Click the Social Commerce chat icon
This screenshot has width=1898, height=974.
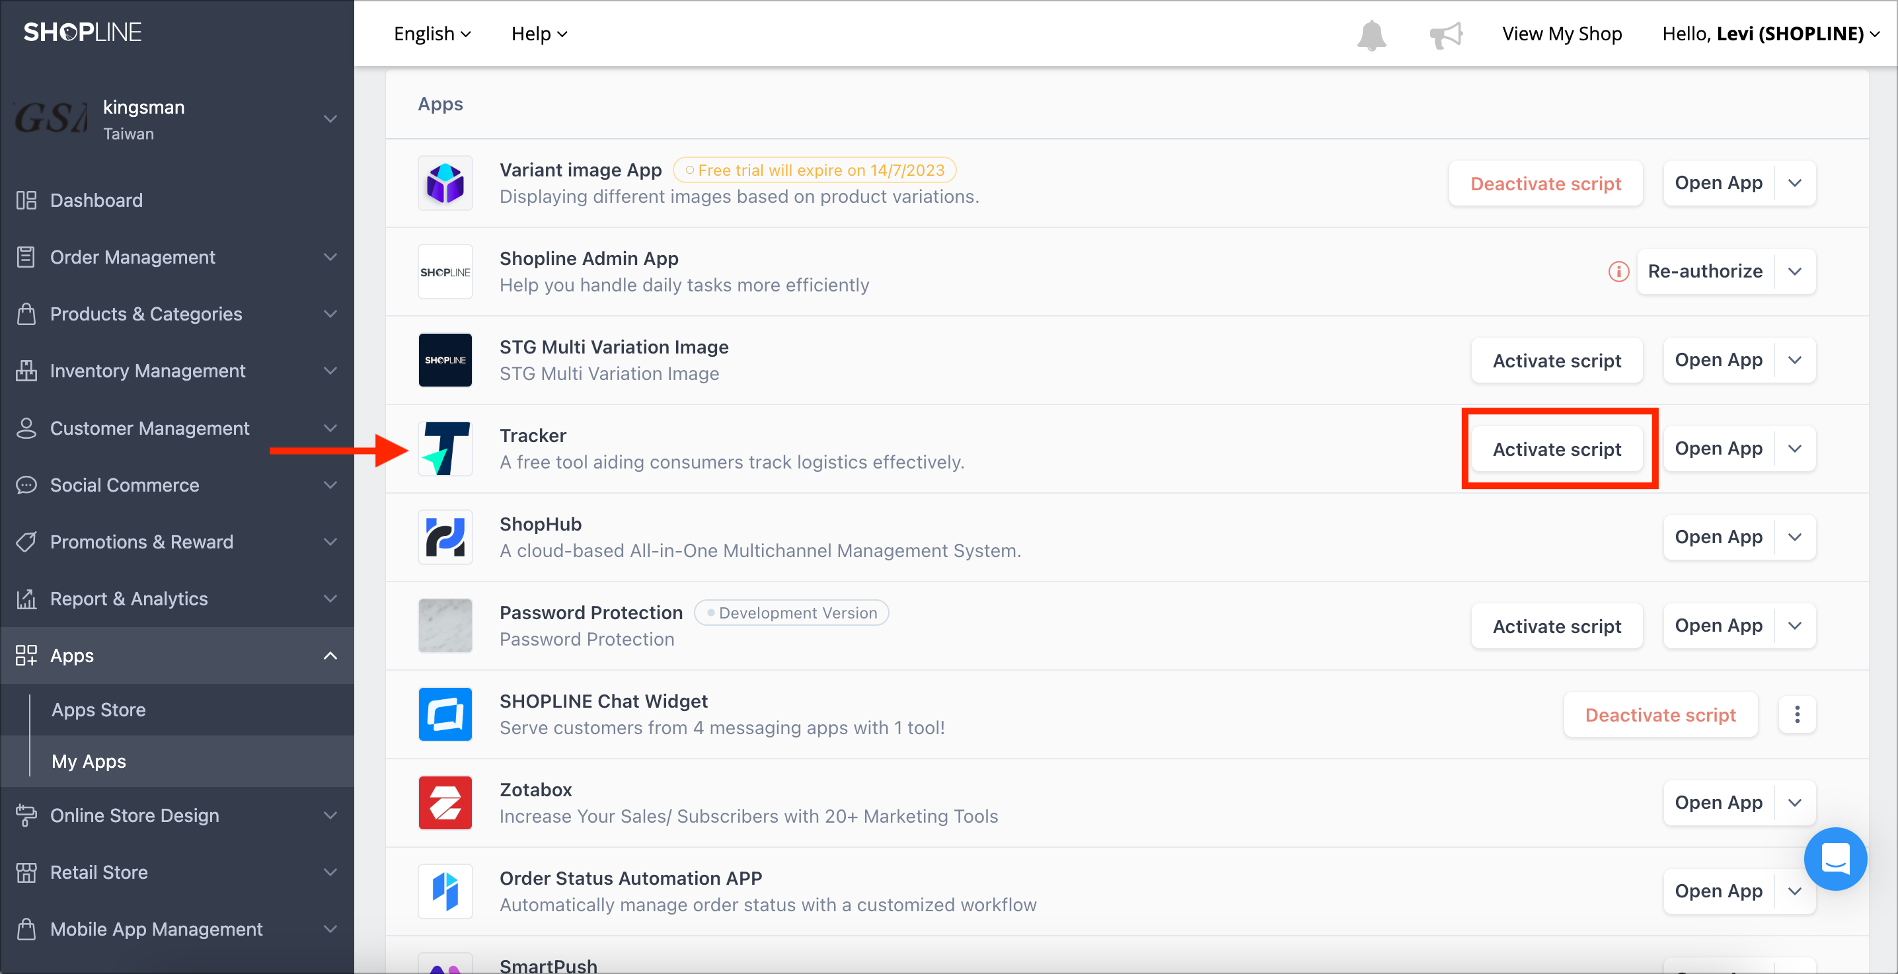click(x=26, y=484)
